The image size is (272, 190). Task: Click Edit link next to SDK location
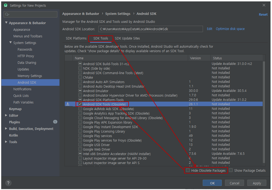pyautogui.click(x=210, y=29)
